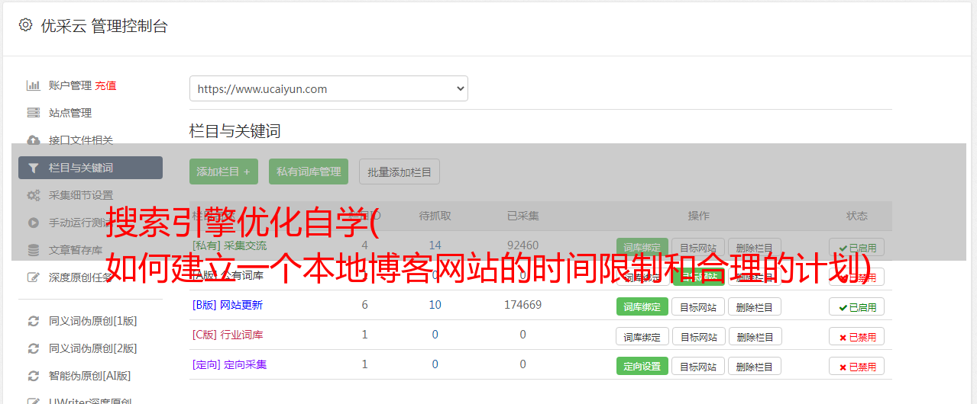Click the play icon for 手动运行测试
977x404 pixels.
click(34, 223)
